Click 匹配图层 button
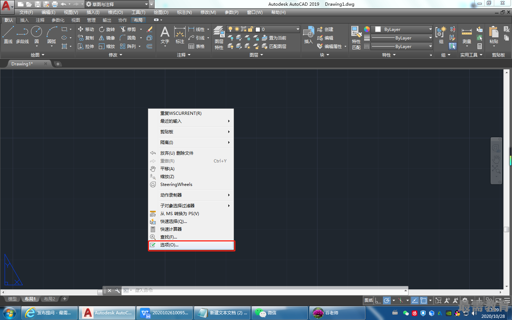 coord(274,46)
